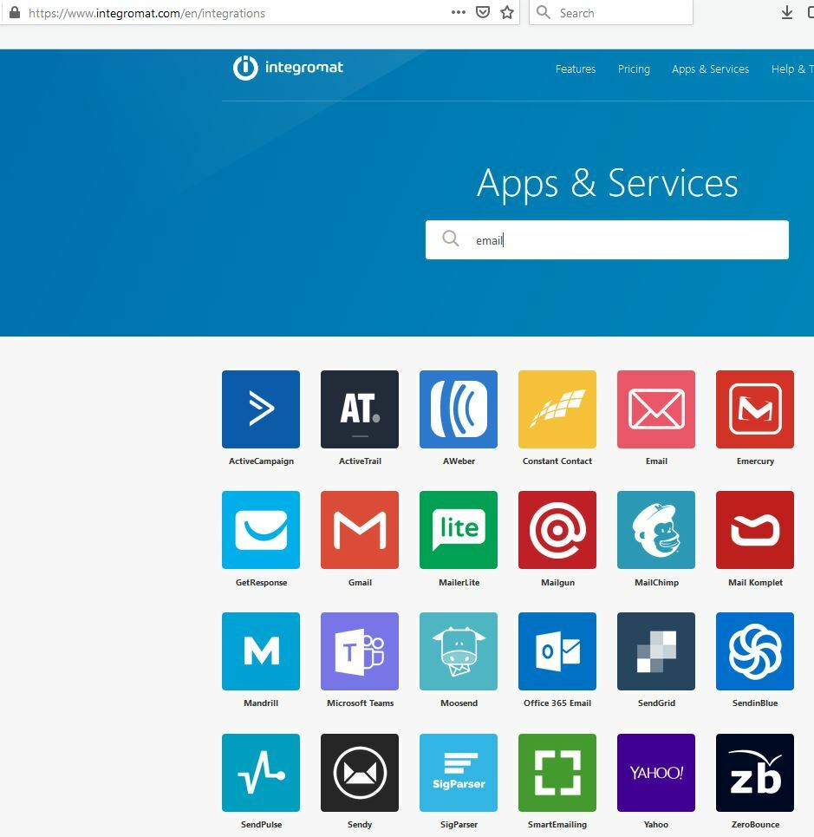The width and height of the screenshot is (814, 837).
Task: Select the AWeber app icon
Action: pyautogui.click(x=459, y=409)
